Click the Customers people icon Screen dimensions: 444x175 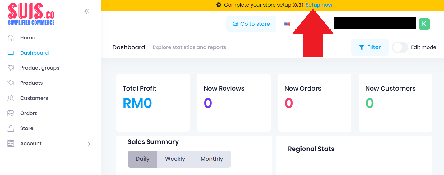click(11, 98)
